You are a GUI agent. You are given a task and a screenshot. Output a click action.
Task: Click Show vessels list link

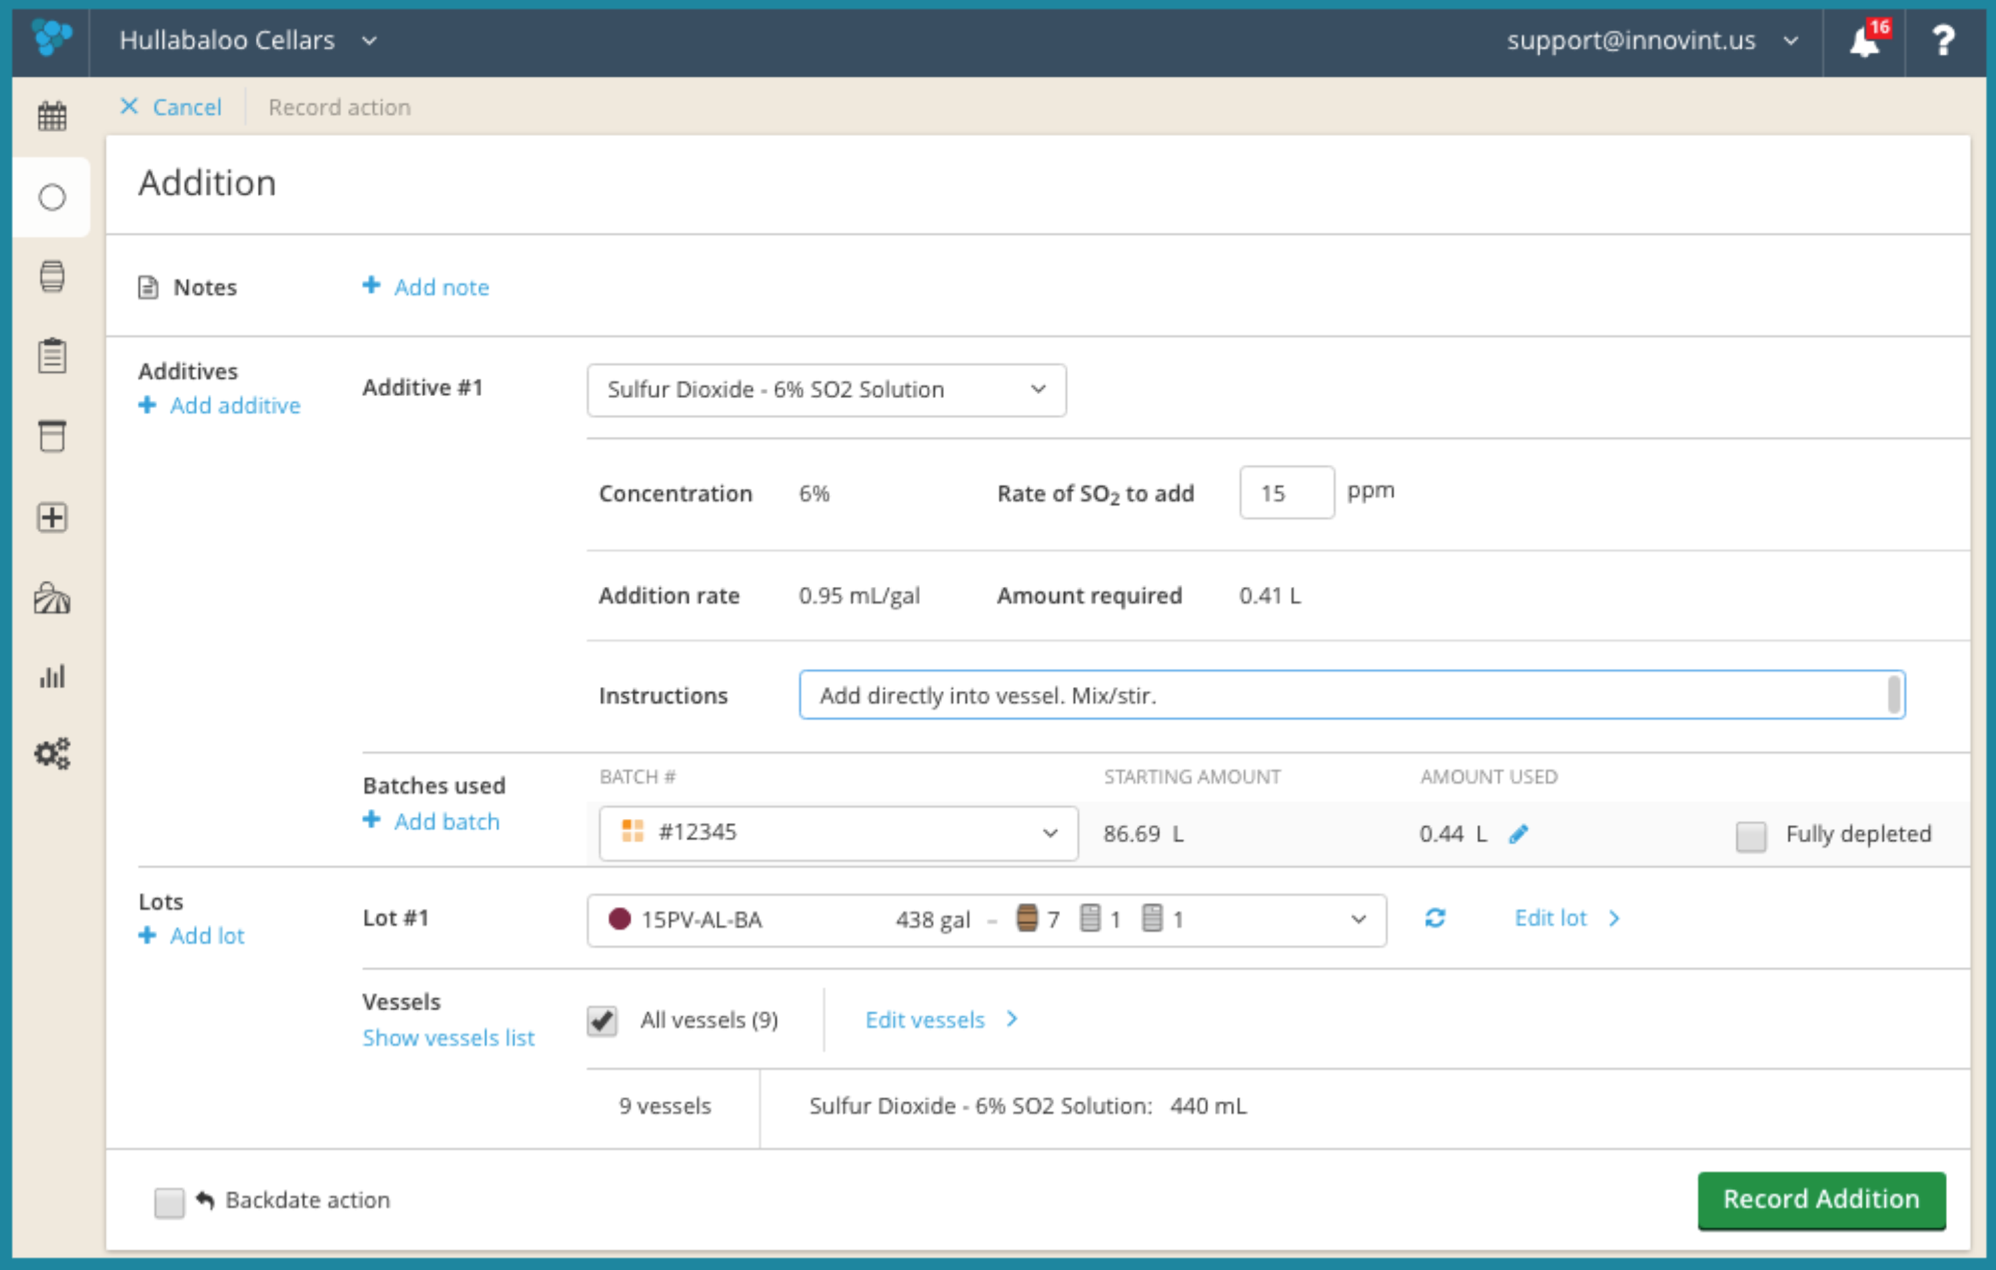(449, 1037)
